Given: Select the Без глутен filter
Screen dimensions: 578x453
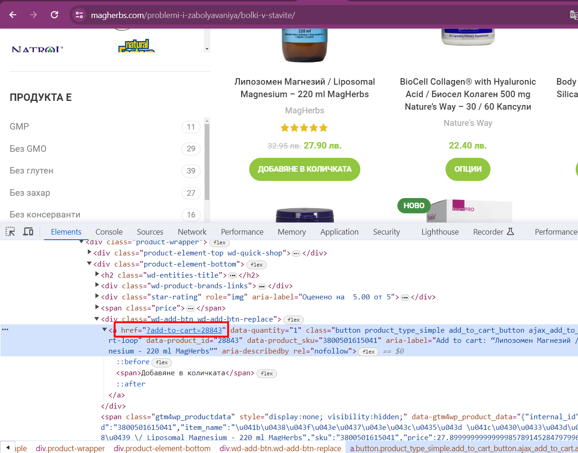Looking at the screenshot, I should tap(31, 171).
